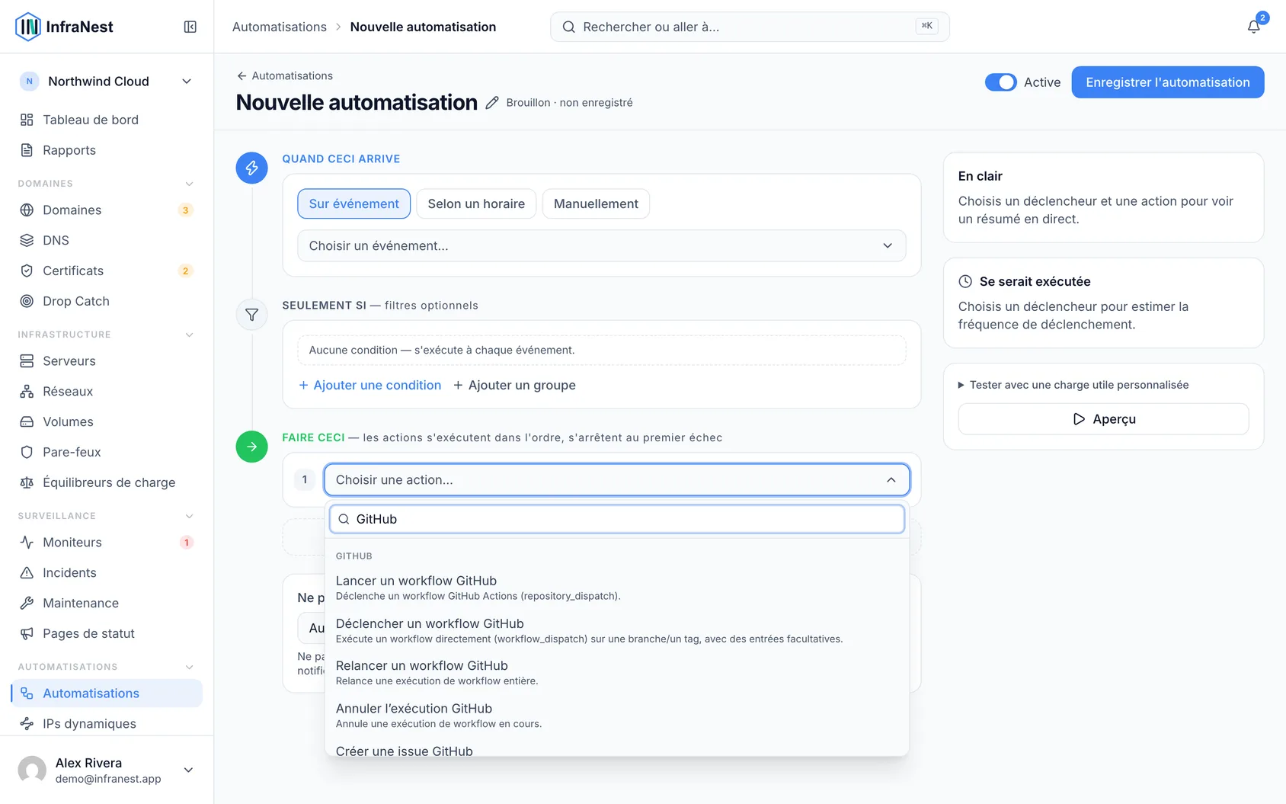Open the notifications bell
Image resolution: width=1286 pixels, height=804 pixels.
[1253, 27]
